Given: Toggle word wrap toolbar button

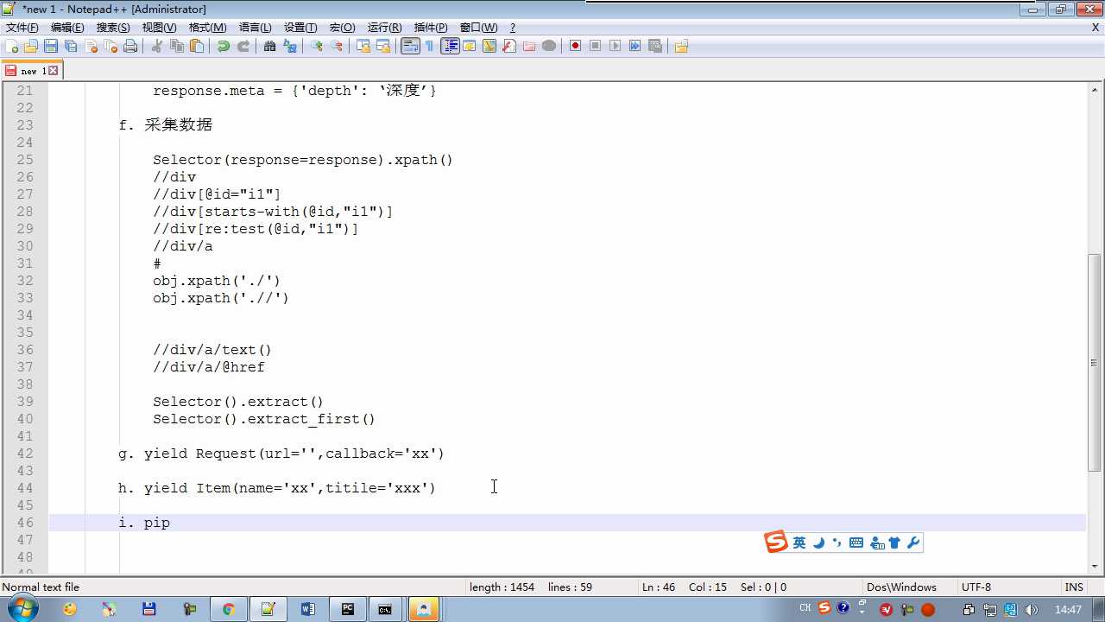Looking at the screenshot, I should coord(410,47).
